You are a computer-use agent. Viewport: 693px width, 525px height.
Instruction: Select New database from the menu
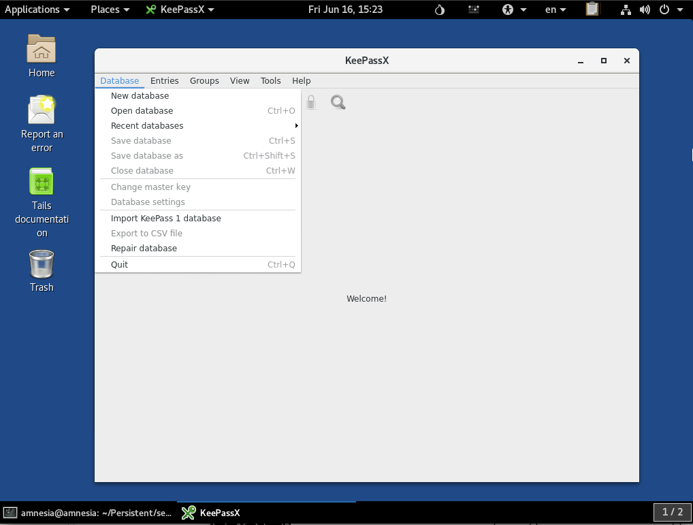click(140, 95)
